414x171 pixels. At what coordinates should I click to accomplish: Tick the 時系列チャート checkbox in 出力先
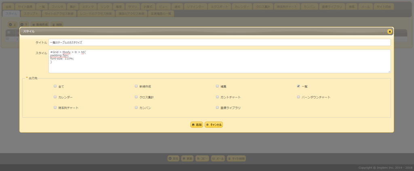pyautogui.click(x=55, y=107)
